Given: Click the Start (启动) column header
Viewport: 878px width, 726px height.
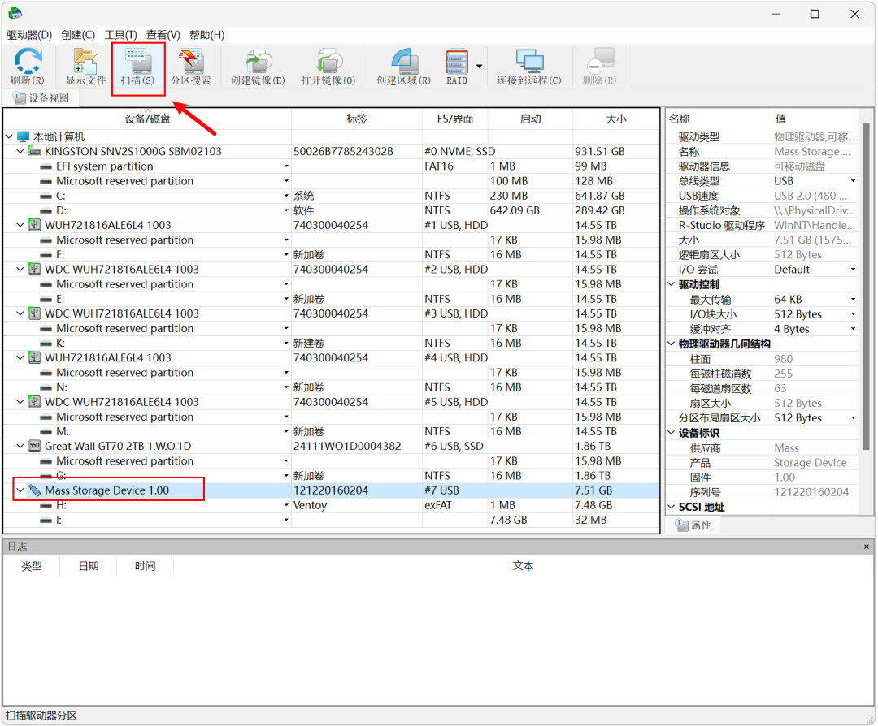Looking at the screenshot, I should pyautogui.click(x=530, y=119).
